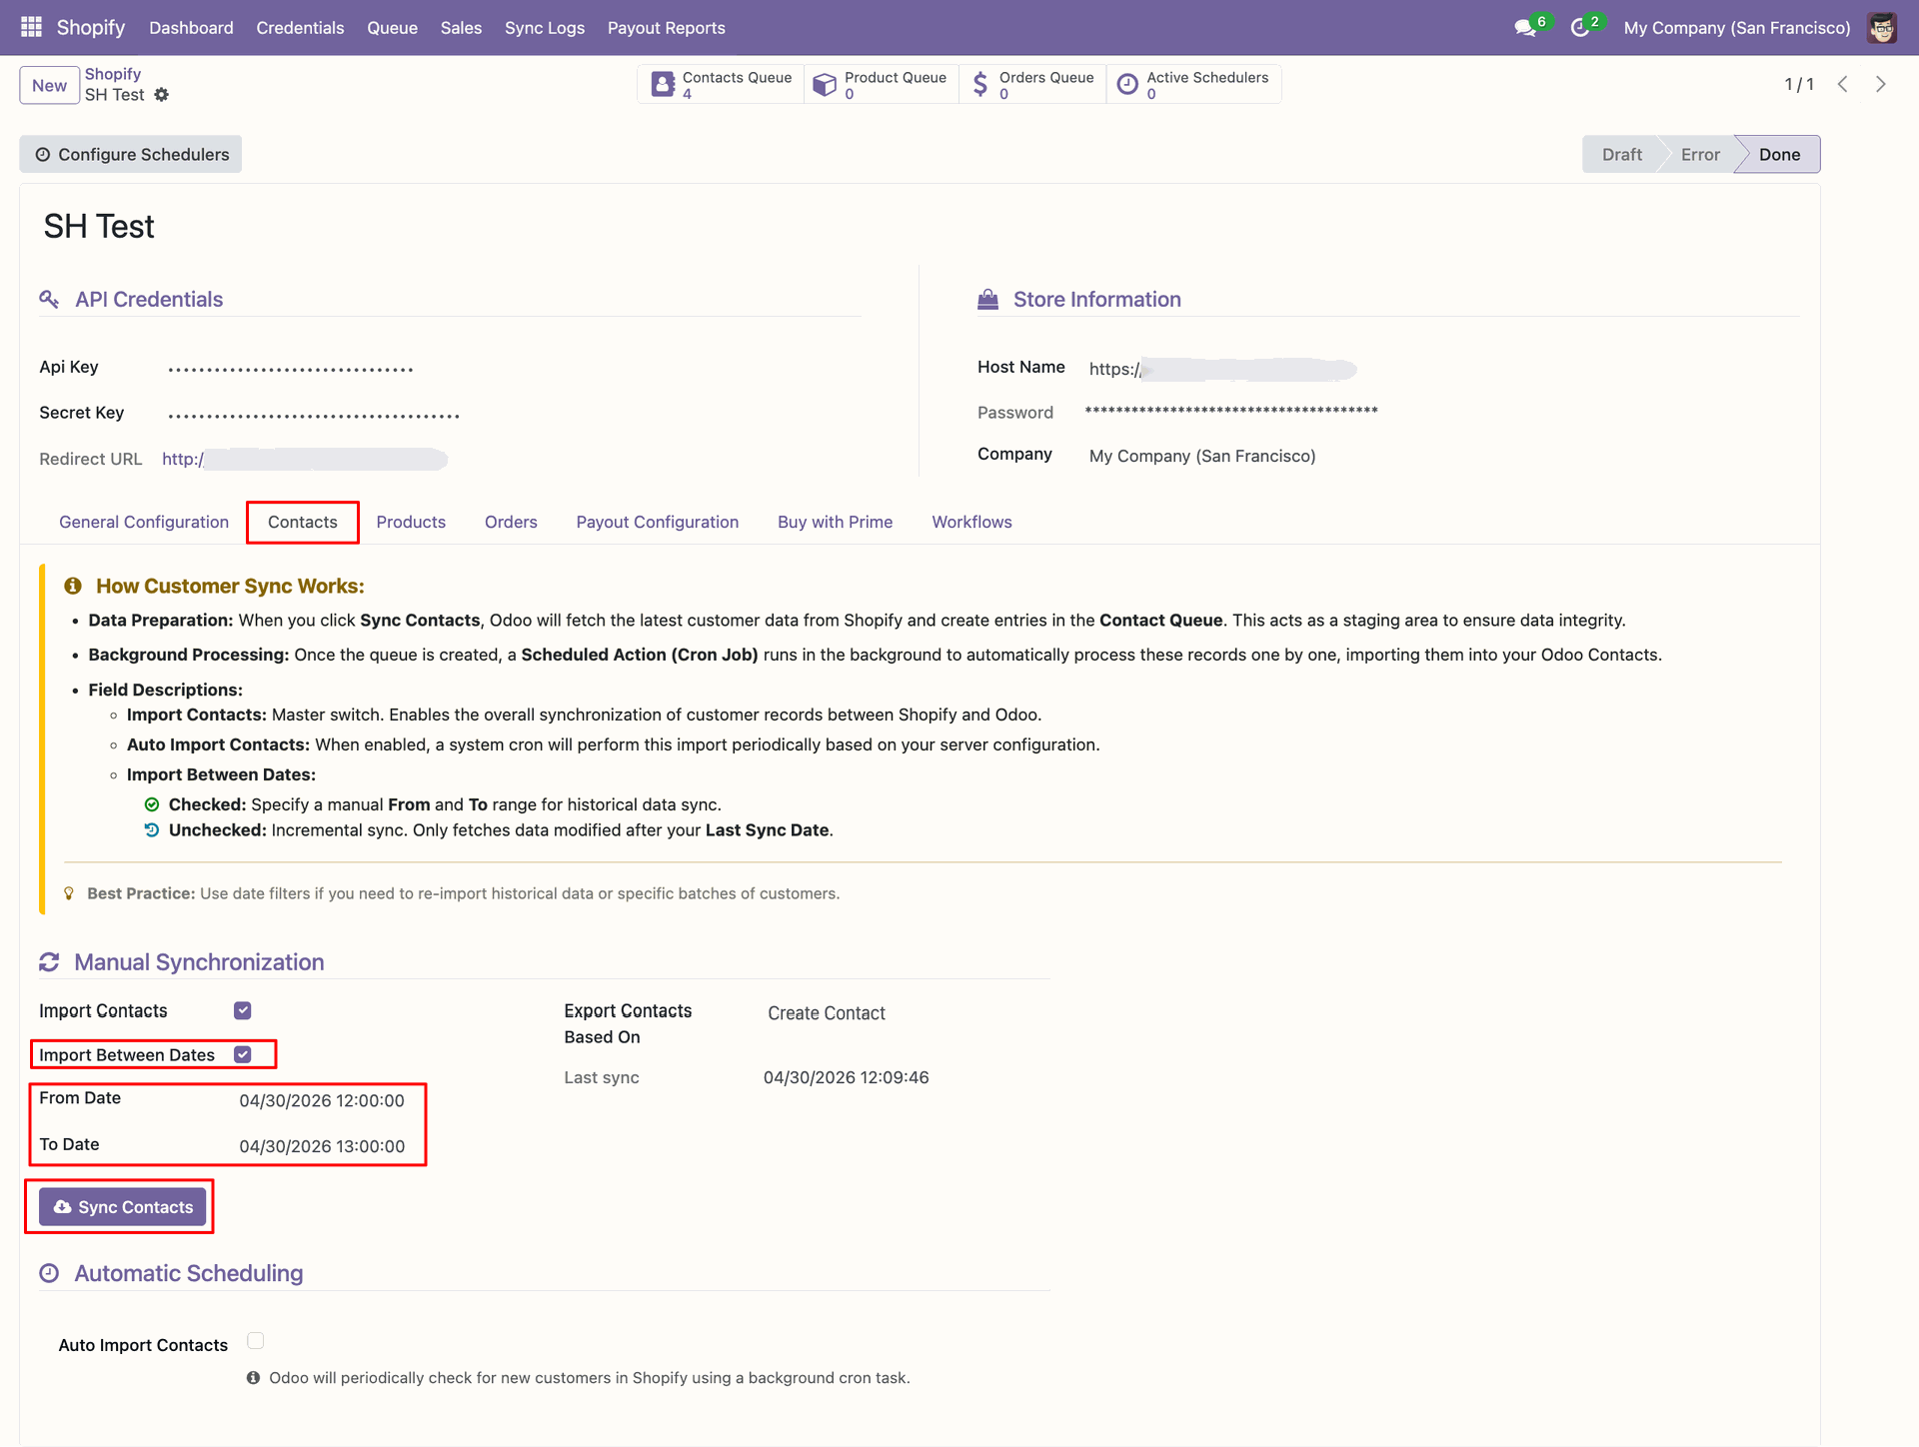The height and width of the screenshot is (1447, 1919).
Task: Open the Queue menu
Action: [x=392, y=28]
